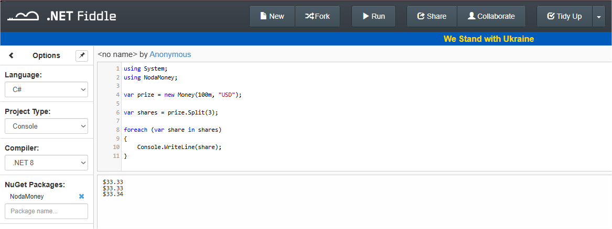This screenshot has height=229, width=612.
Task: Open the Compiler dropdown showing .NET 8
Action: coord(47,163)
